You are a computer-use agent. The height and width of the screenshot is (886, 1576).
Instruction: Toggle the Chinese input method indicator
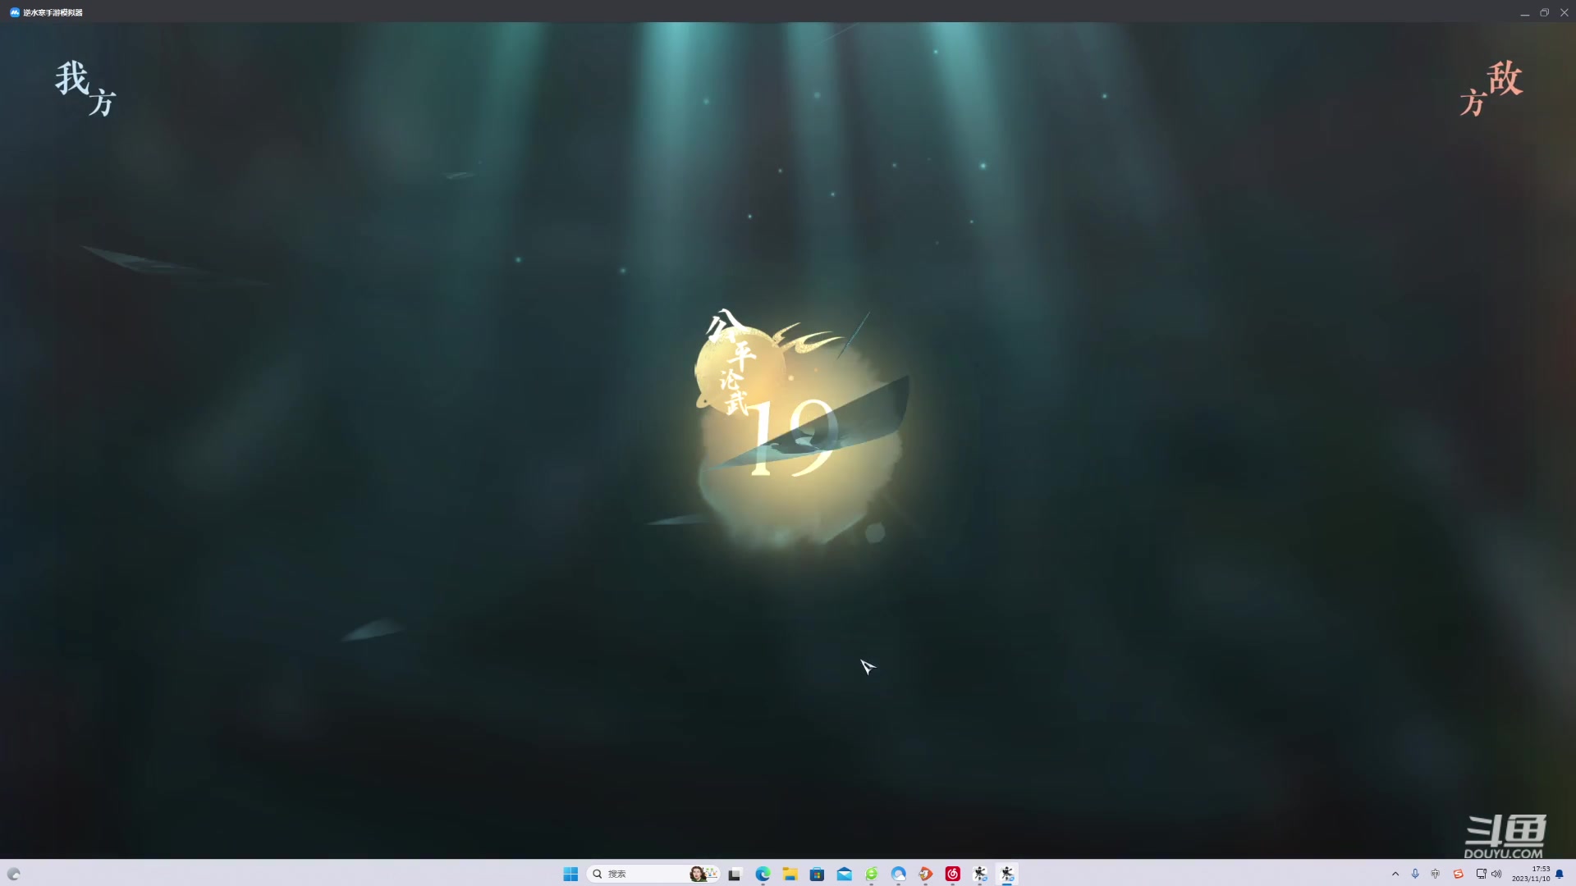(x=1436, y=874)
